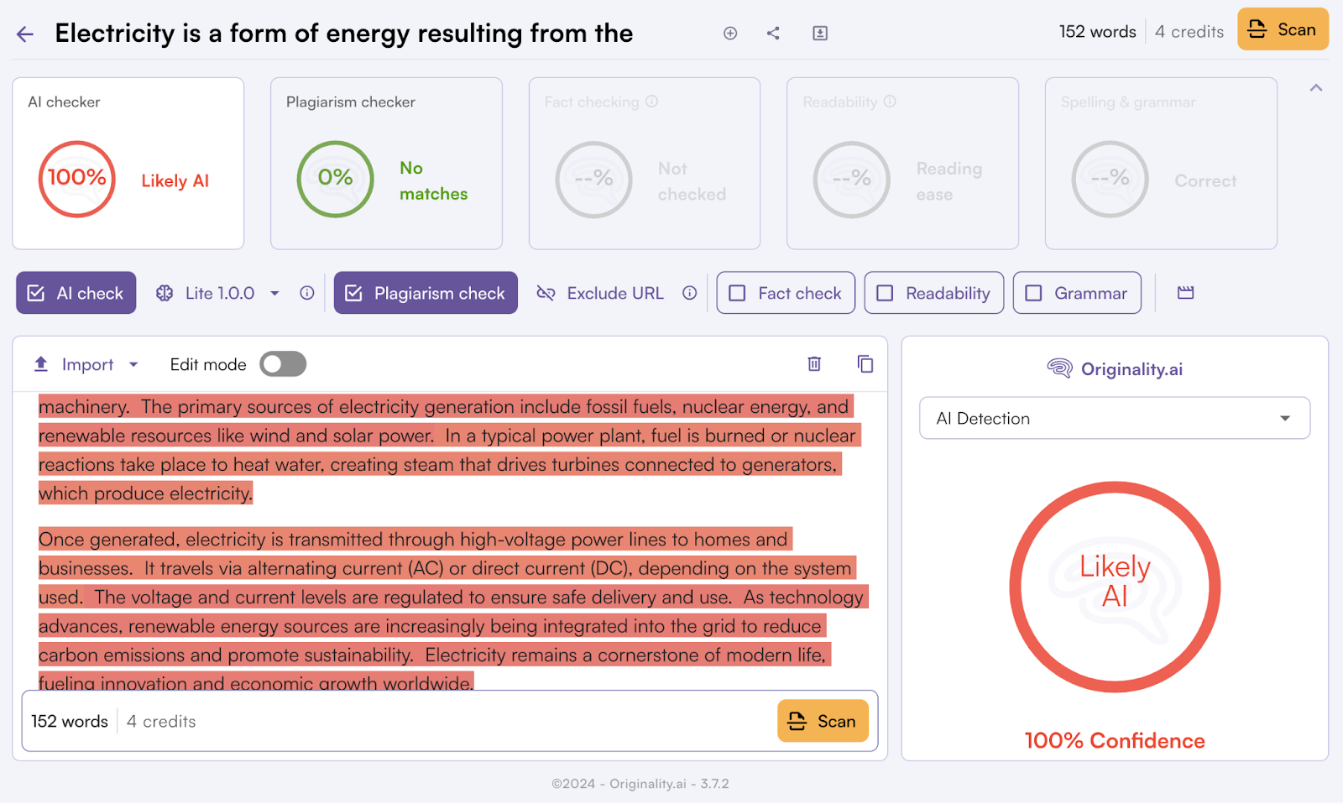Click the footer '©2024 - Originality.ai - 3.7.2'
Image resolution: width=1343 pixels, height=804 pixels.
[640, 783]
